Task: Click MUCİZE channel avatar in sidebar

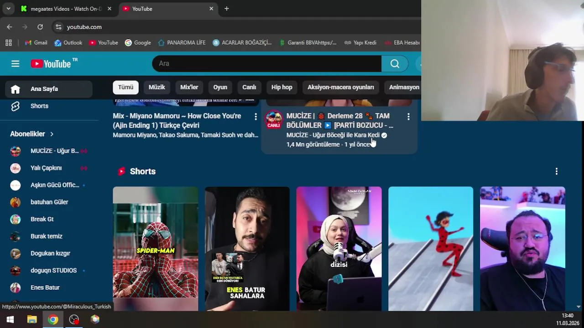Action: click(x=16, y=151)
